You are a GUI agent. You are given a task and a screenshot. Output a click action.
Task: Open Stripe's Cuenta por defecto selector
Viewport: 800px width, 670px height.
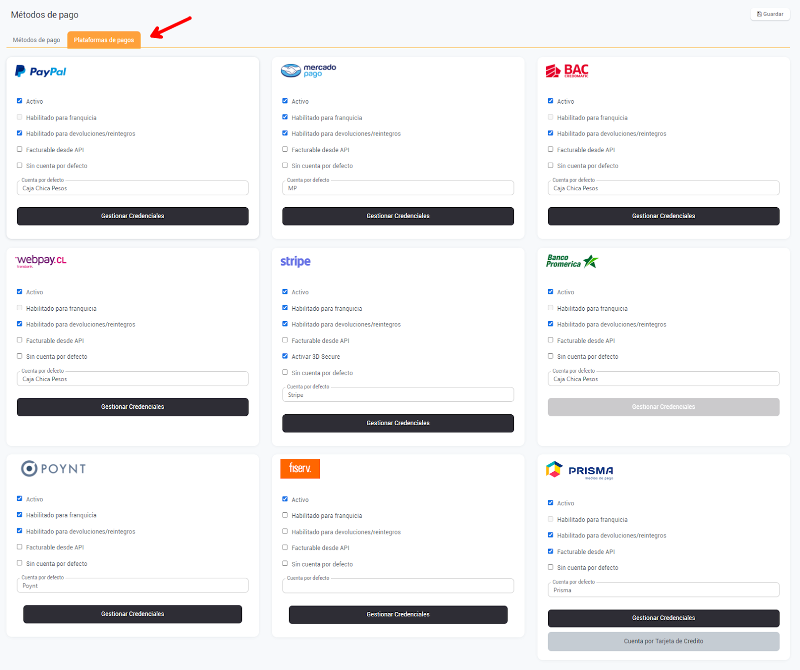coord(398,395)
